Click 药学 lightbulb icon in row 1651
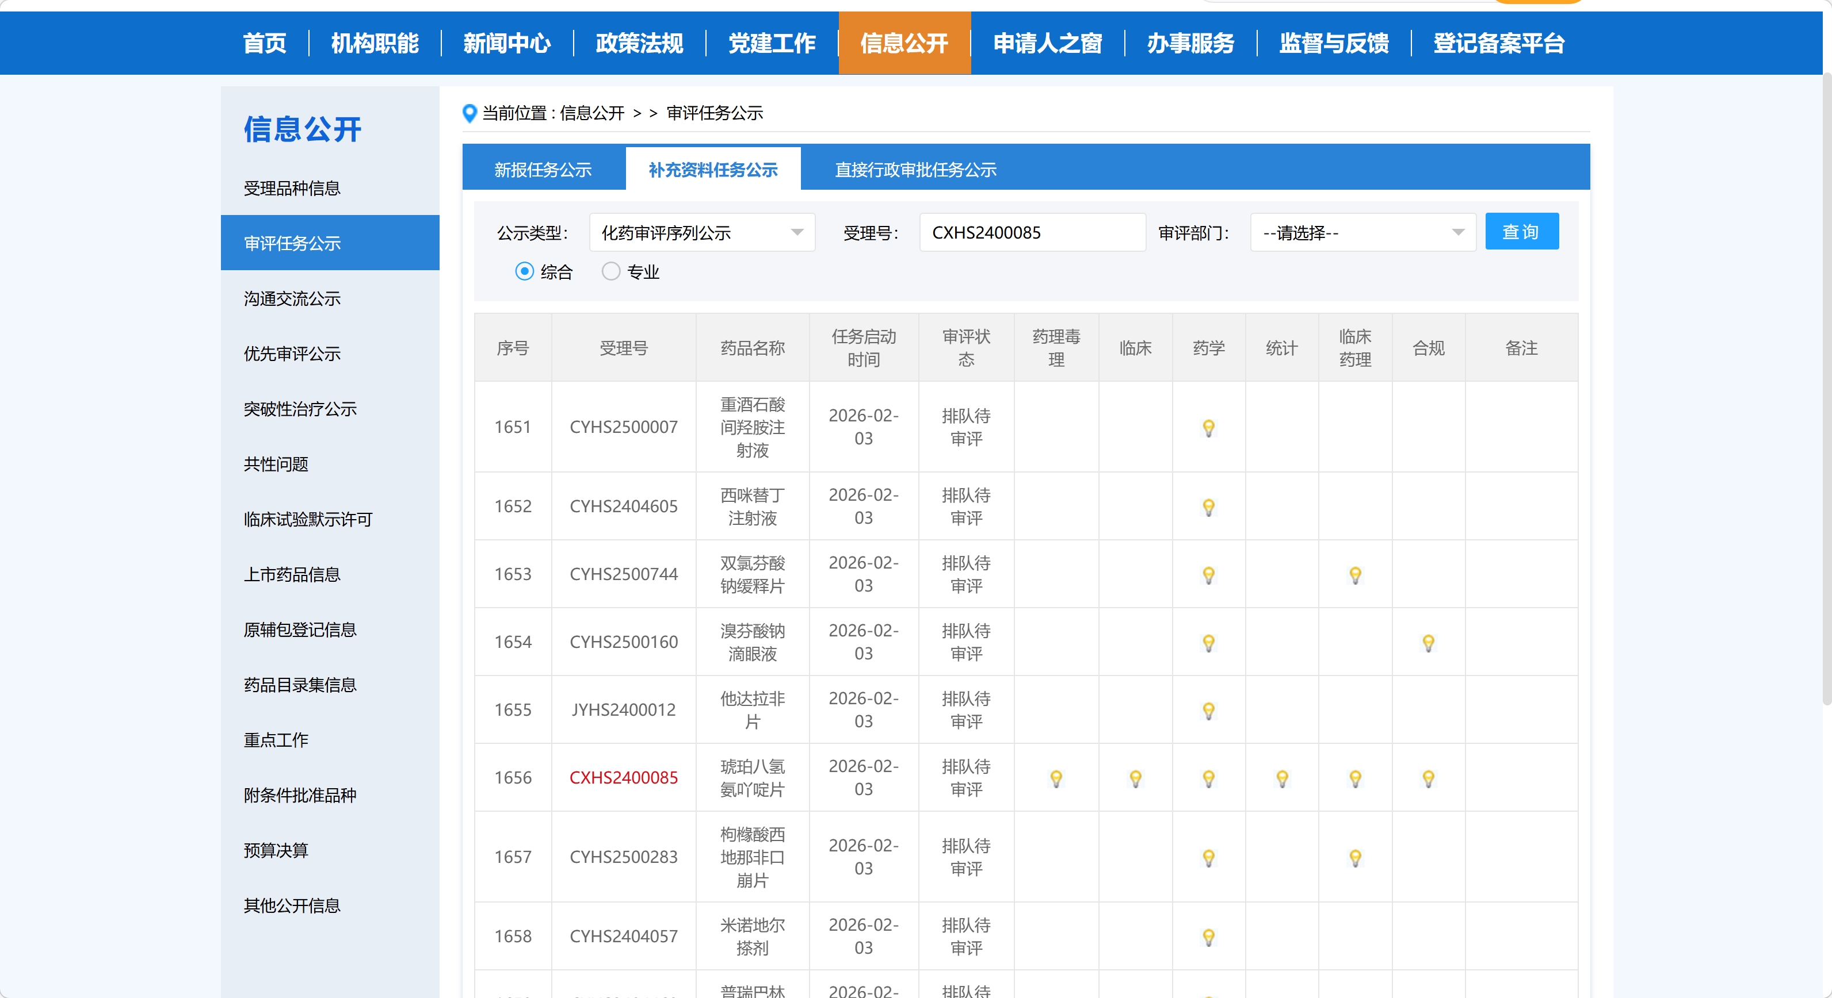 pyautogui.click(x=1208, y=428)
